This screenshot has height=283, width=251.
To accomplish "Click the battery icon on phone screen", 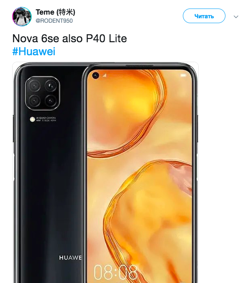I will (183, 75).
